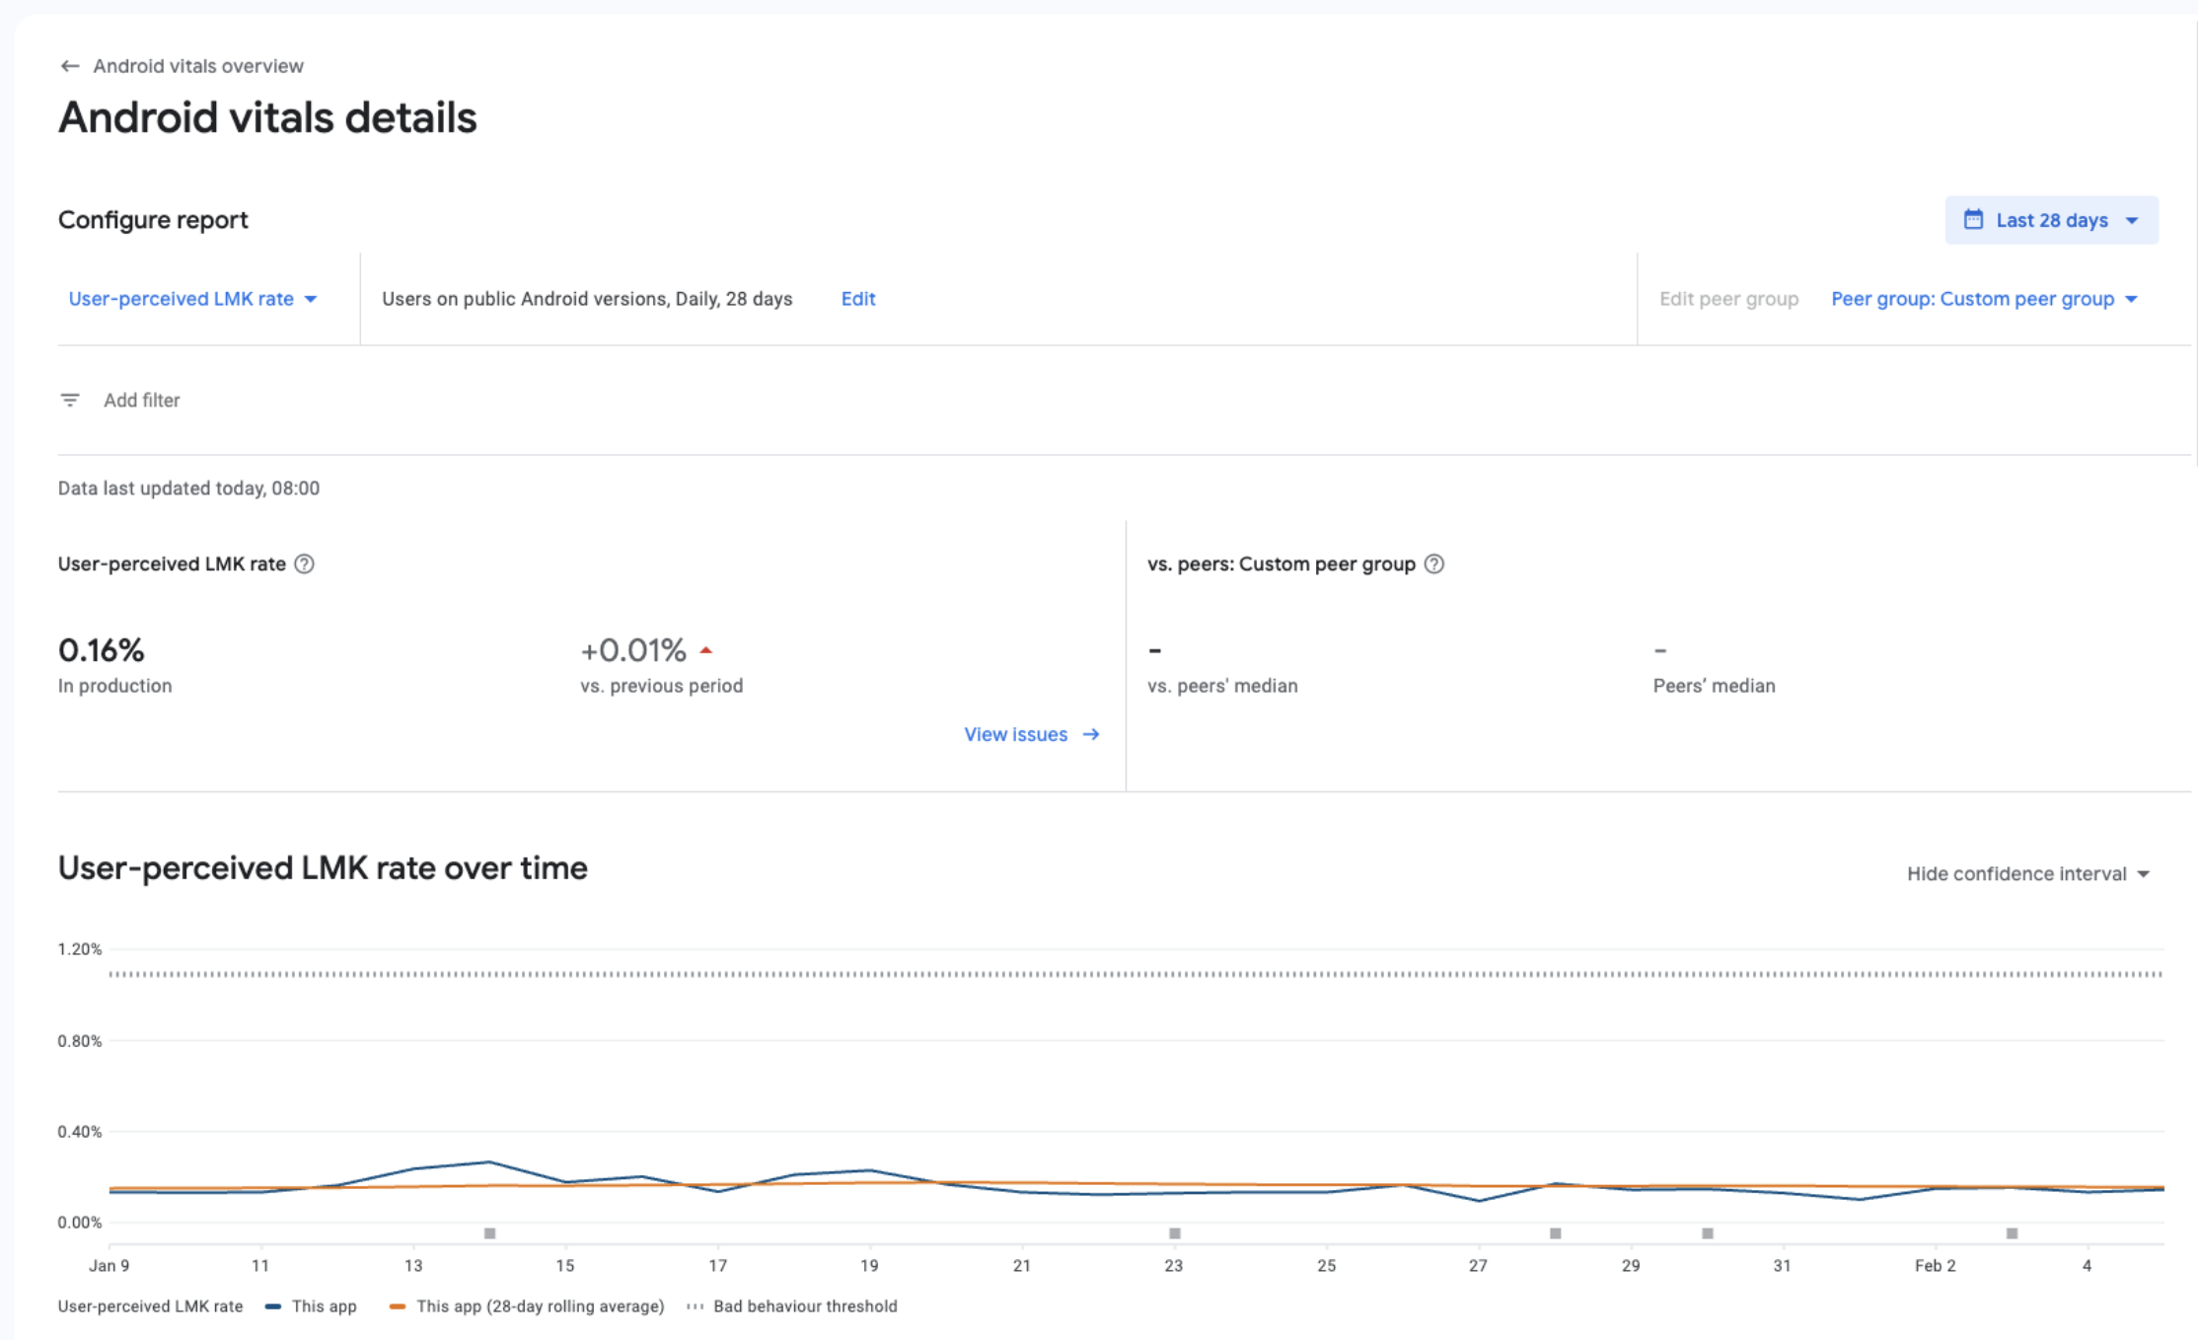The height and width of the screenshot is (1340, 2198).
Task: Click the red upward trend triangle indicator
Action: click(x=706, y=650)
